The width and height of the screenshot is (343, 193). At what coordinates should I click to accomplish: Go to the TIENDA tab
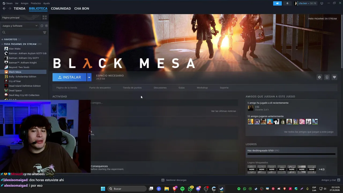20,9
